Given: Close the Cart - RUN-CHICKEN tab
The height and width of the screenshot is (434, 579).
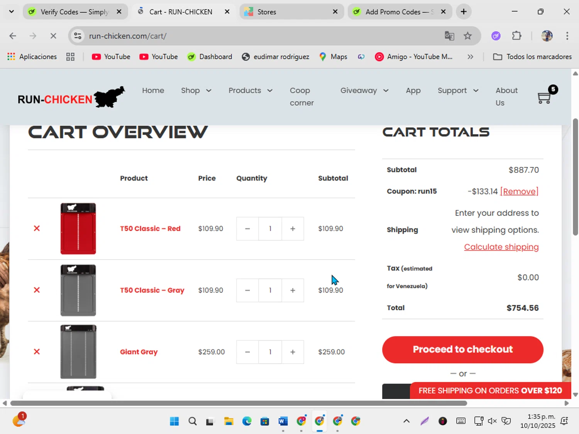Looking at the screenshot, I should [x=227, y=12].
